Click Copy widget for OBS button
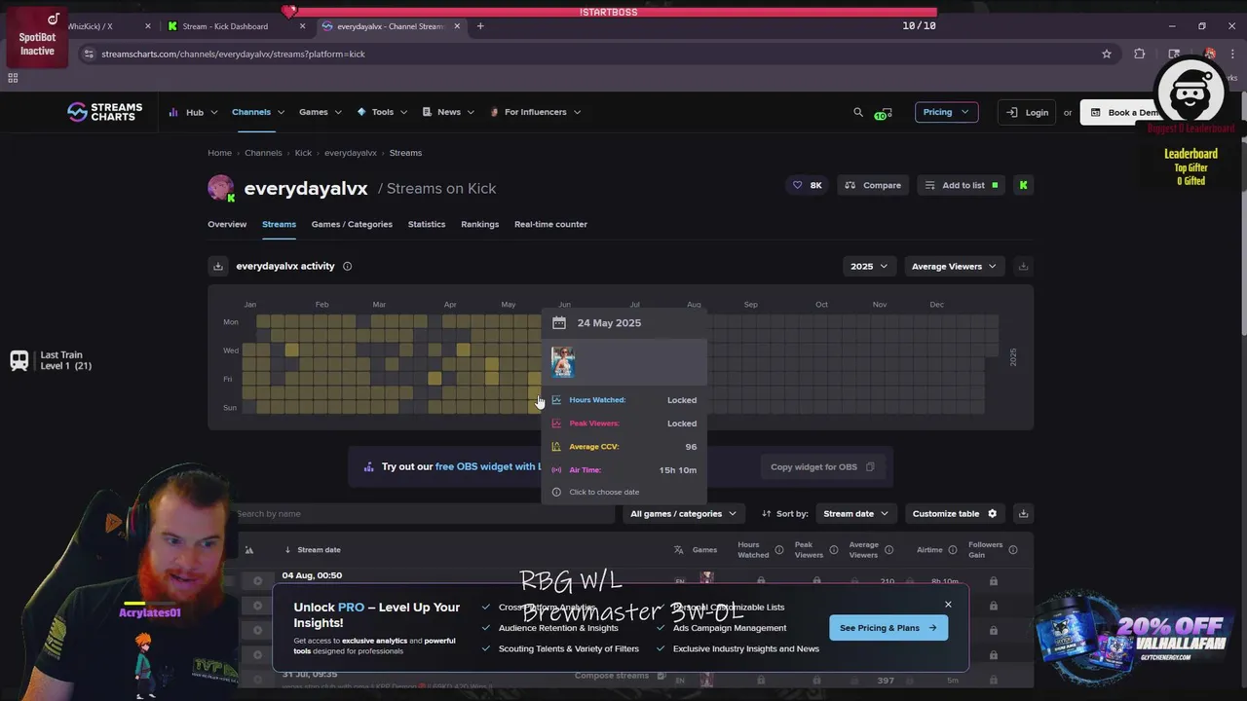Viewport: 1247px width, 701px height. pos(823,466)
